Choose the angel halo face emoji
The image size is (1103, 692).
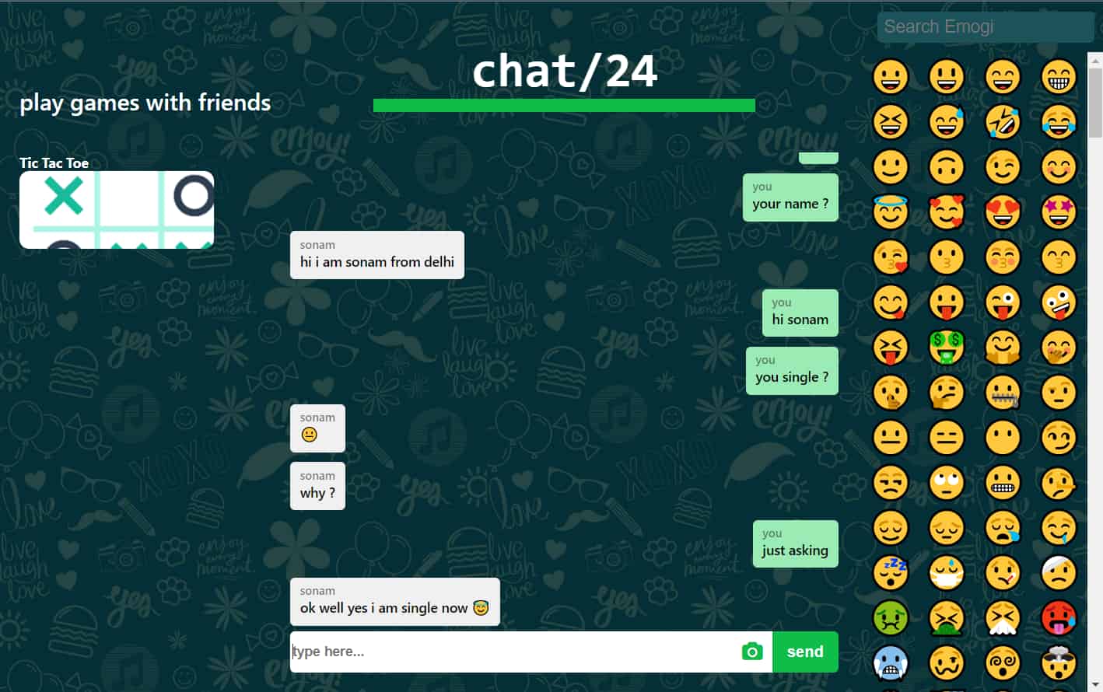(891, 212)
